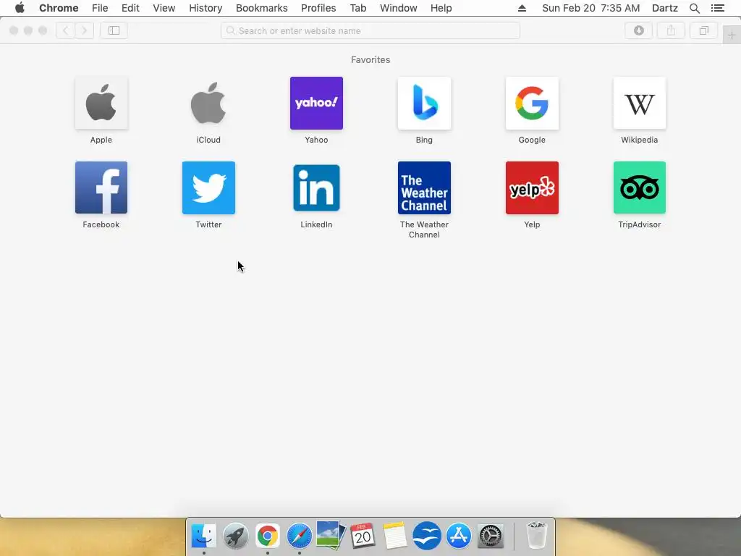
Task: Open the Yelp favorite tile
Action: [532, 188]
